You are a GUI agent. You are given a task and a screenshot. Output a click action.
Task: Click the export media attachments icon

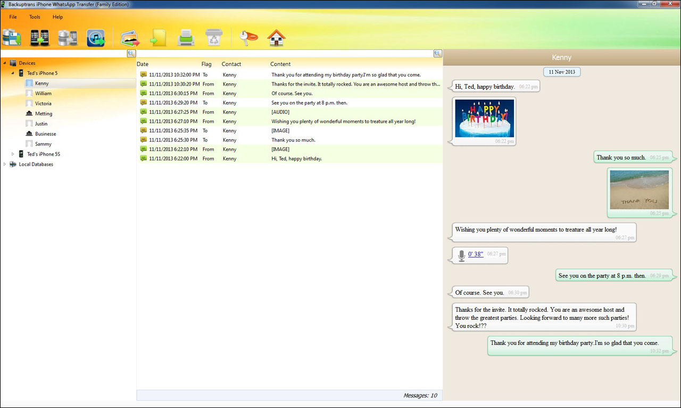point(130,37)
